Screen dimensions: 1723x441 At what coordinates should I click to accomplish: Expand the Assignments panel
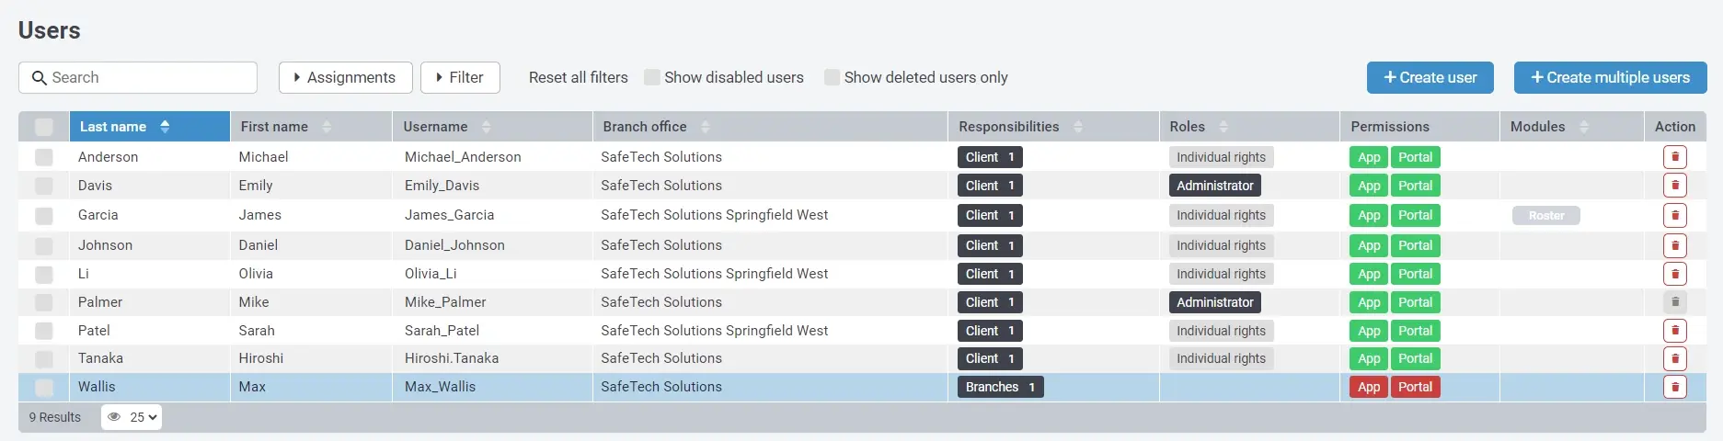coord(345,78)
